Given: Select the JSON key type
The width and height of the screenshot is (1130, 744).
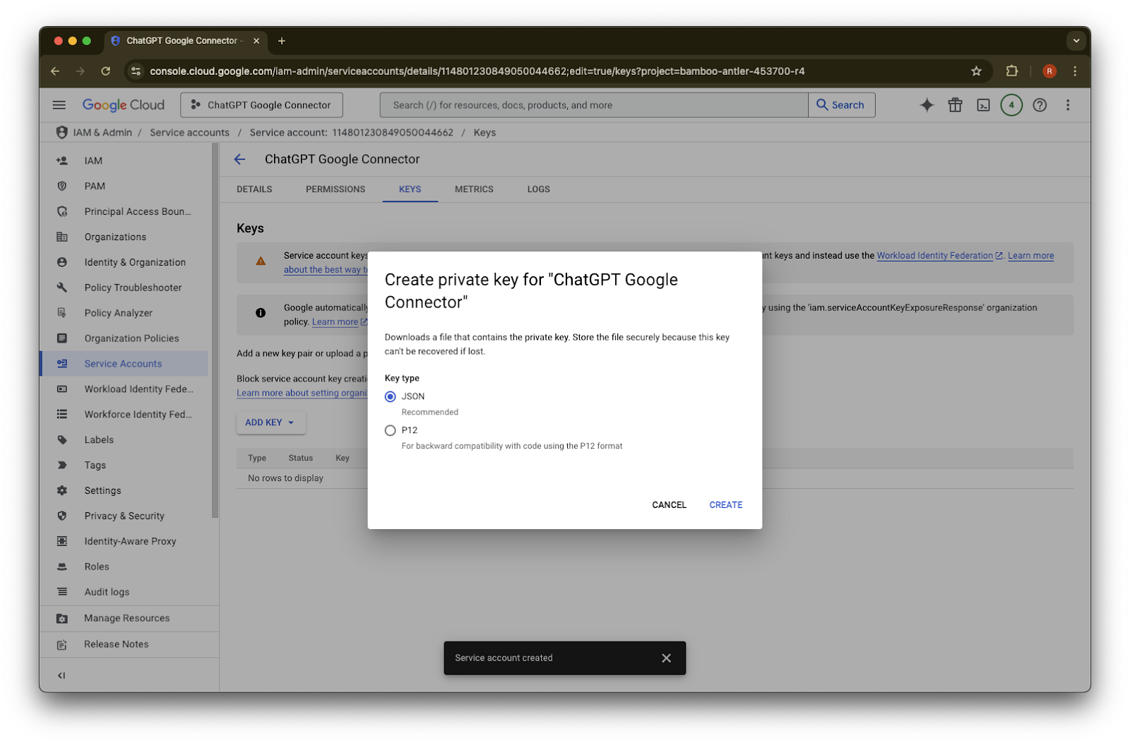Looking at the screenshot, I should (390, 397).
